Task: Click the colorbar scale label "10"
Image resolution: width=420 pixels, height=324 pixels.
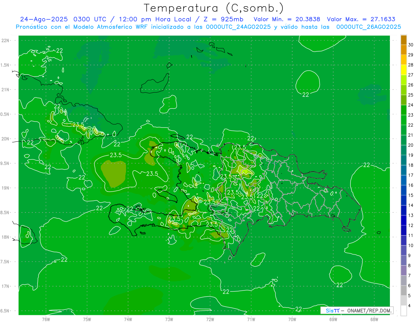Action: (411, 246)
